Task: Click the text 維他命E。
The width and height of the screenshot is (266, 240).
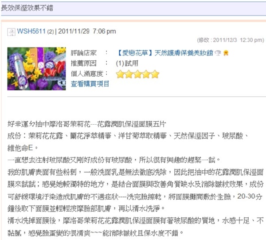Action: point(23,148)
